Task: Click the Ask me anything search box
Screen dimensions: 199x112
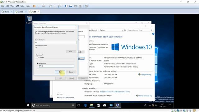Action: click(x=53, y=105)
